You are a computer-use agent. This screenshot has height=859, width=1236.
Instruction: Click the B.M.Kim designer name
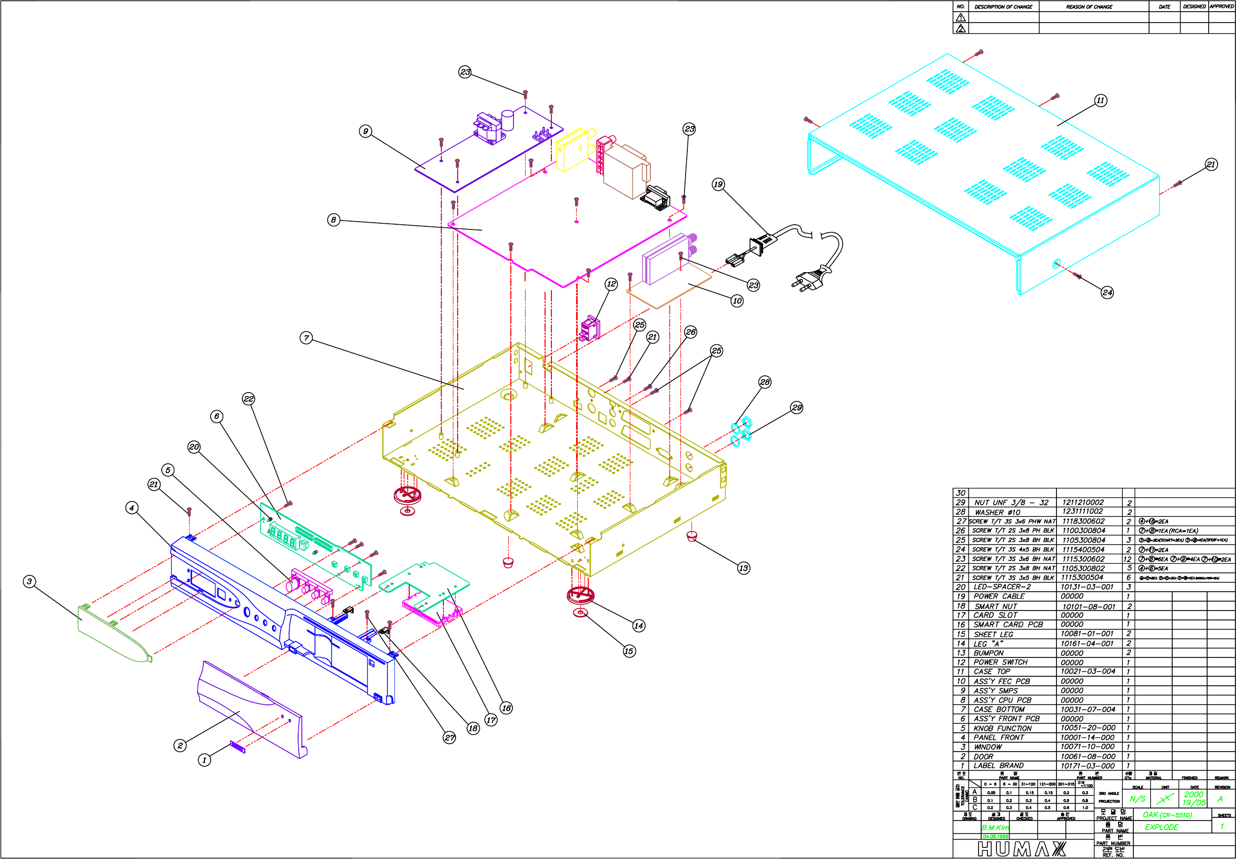[x=995, y=828]
